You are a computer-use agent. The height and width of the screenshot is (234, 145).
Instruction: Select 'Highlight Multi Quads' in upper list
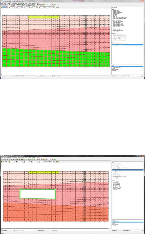click(116, 26)
